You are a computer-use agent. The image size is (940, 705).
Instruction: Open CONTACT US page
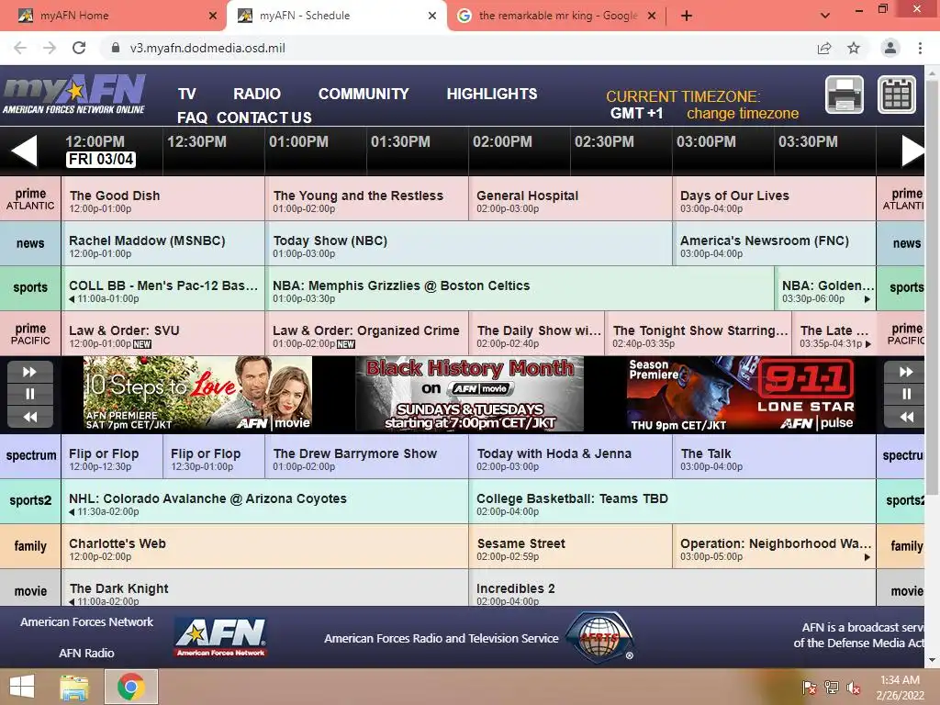tap(263, 117)
